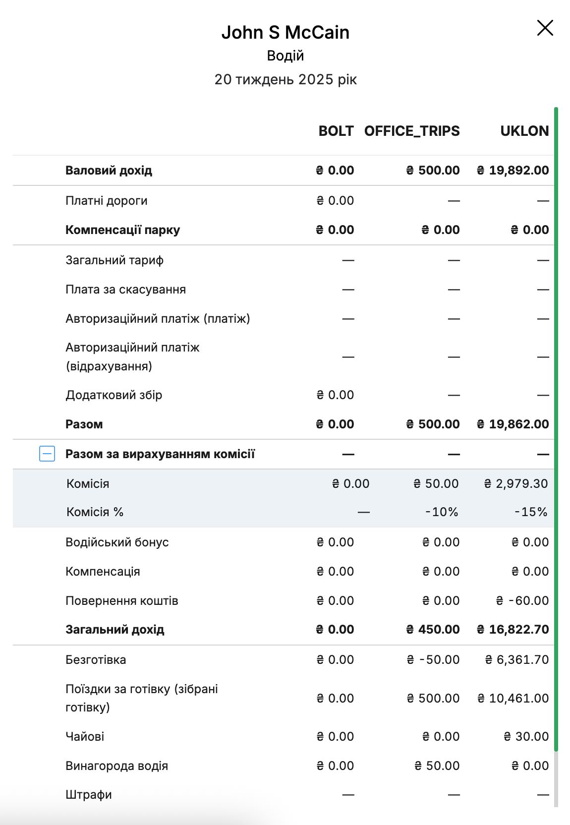Click UKLON tips value ₴ 30.00
This screenshot has width=570, height=825.
point(526,737)
